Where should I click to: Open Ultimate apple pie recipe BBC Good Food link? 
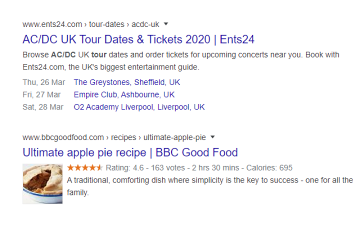(x=130, y=152)
